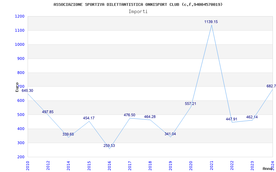Click the 447.91 data label
276x172 pixels.
pos(231,119)
